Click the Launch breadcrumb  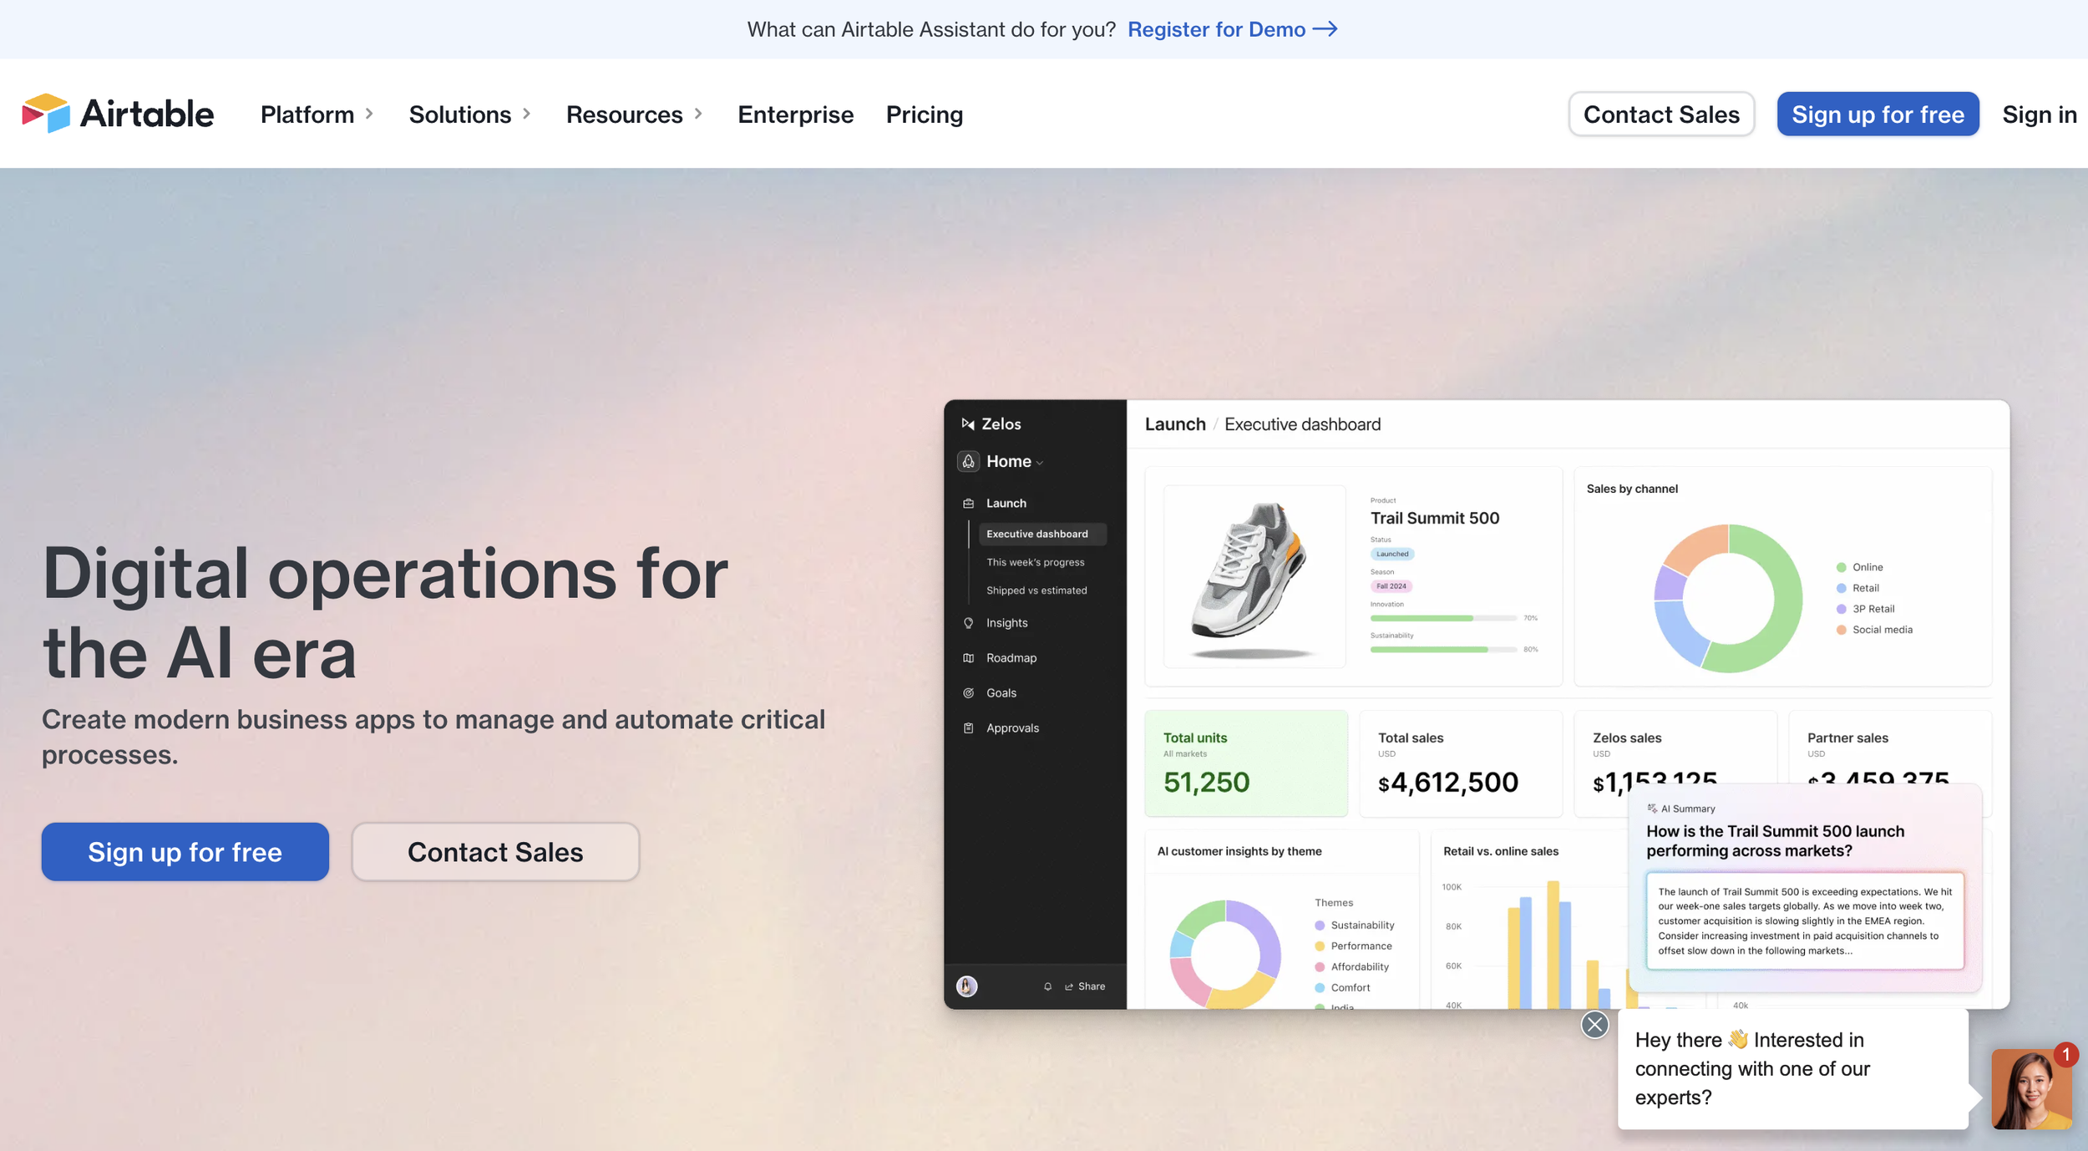1174,424
